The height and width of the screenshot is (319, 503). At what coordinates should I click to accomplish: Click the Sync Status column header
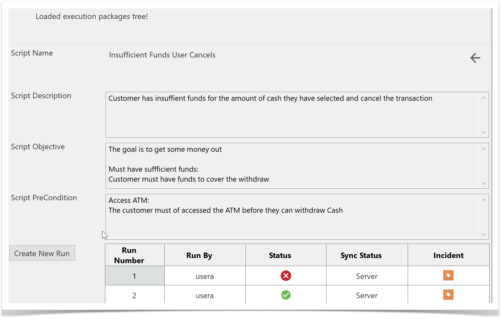tap(361, 255)
